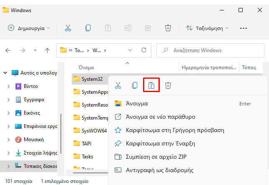Expand the Εικόνες tree node
The image size is (269, 185).
(8, 113)
